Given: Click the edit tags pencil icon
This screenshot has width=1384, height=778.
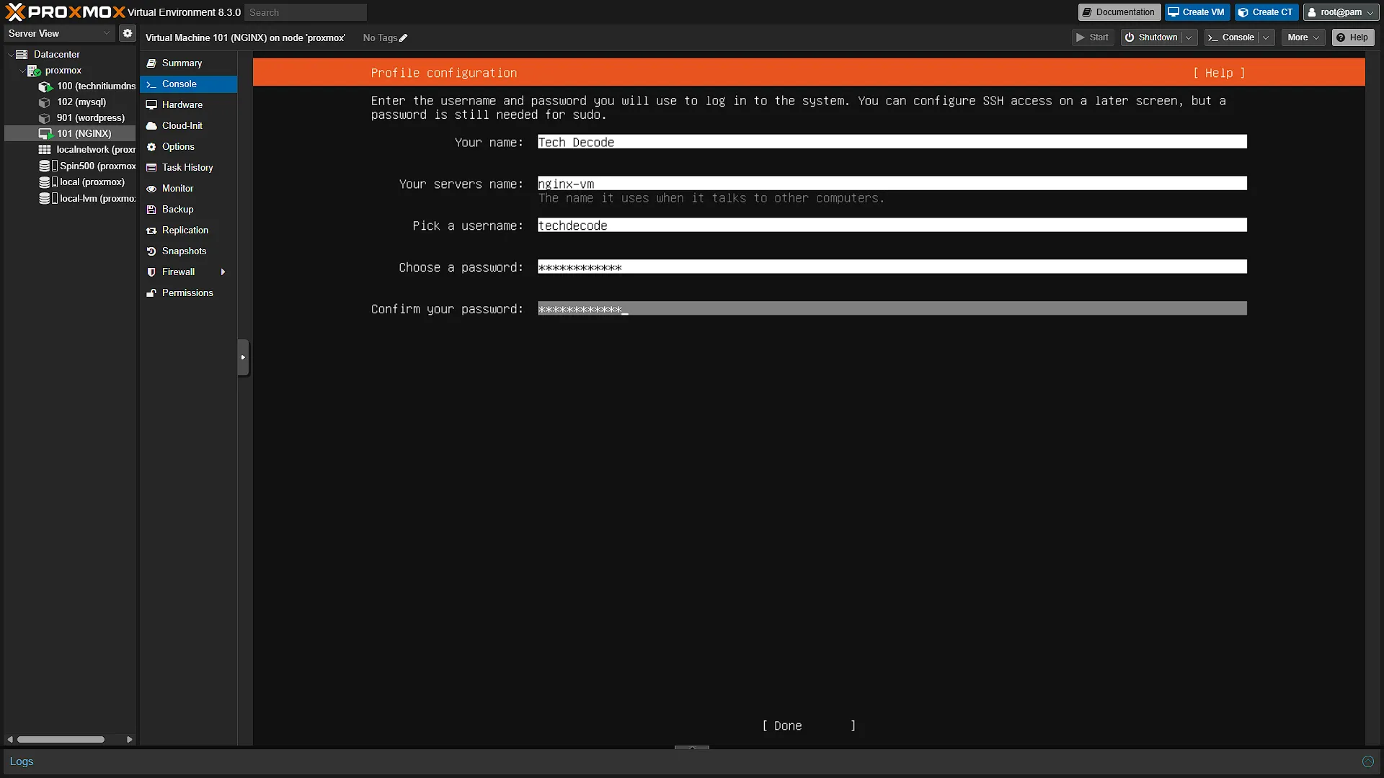Looking at the screenshot, I should (404, 38).
